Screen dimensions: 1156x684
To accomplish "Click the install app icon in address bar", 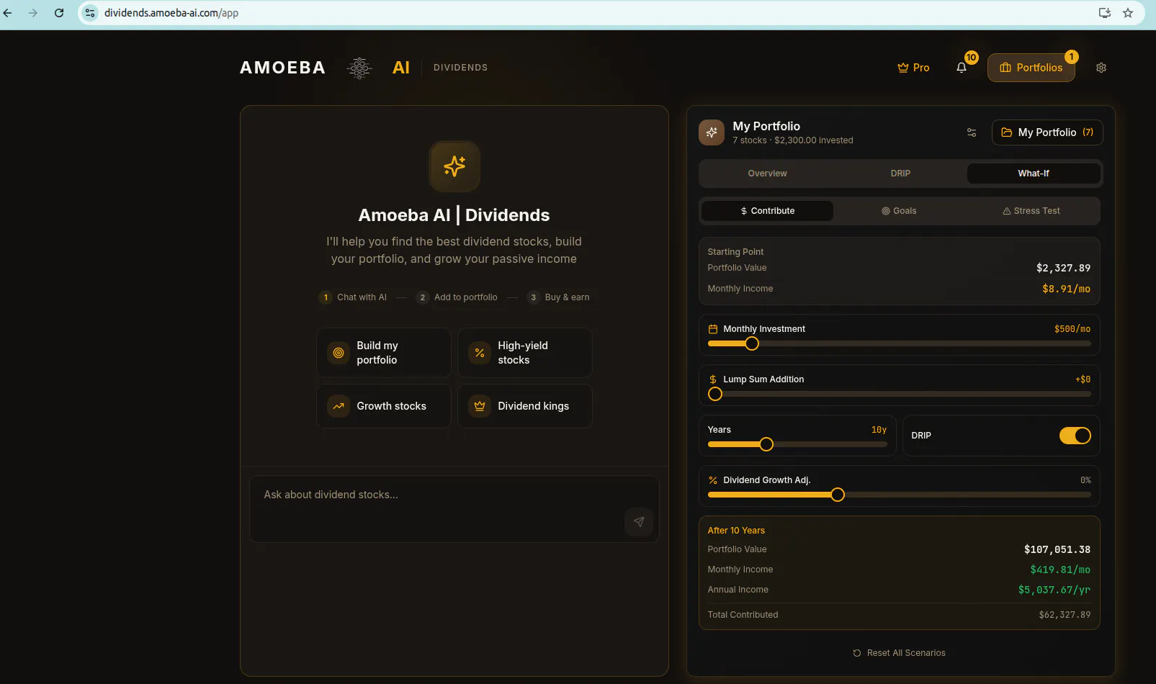I will click(x=1104, y=13).
